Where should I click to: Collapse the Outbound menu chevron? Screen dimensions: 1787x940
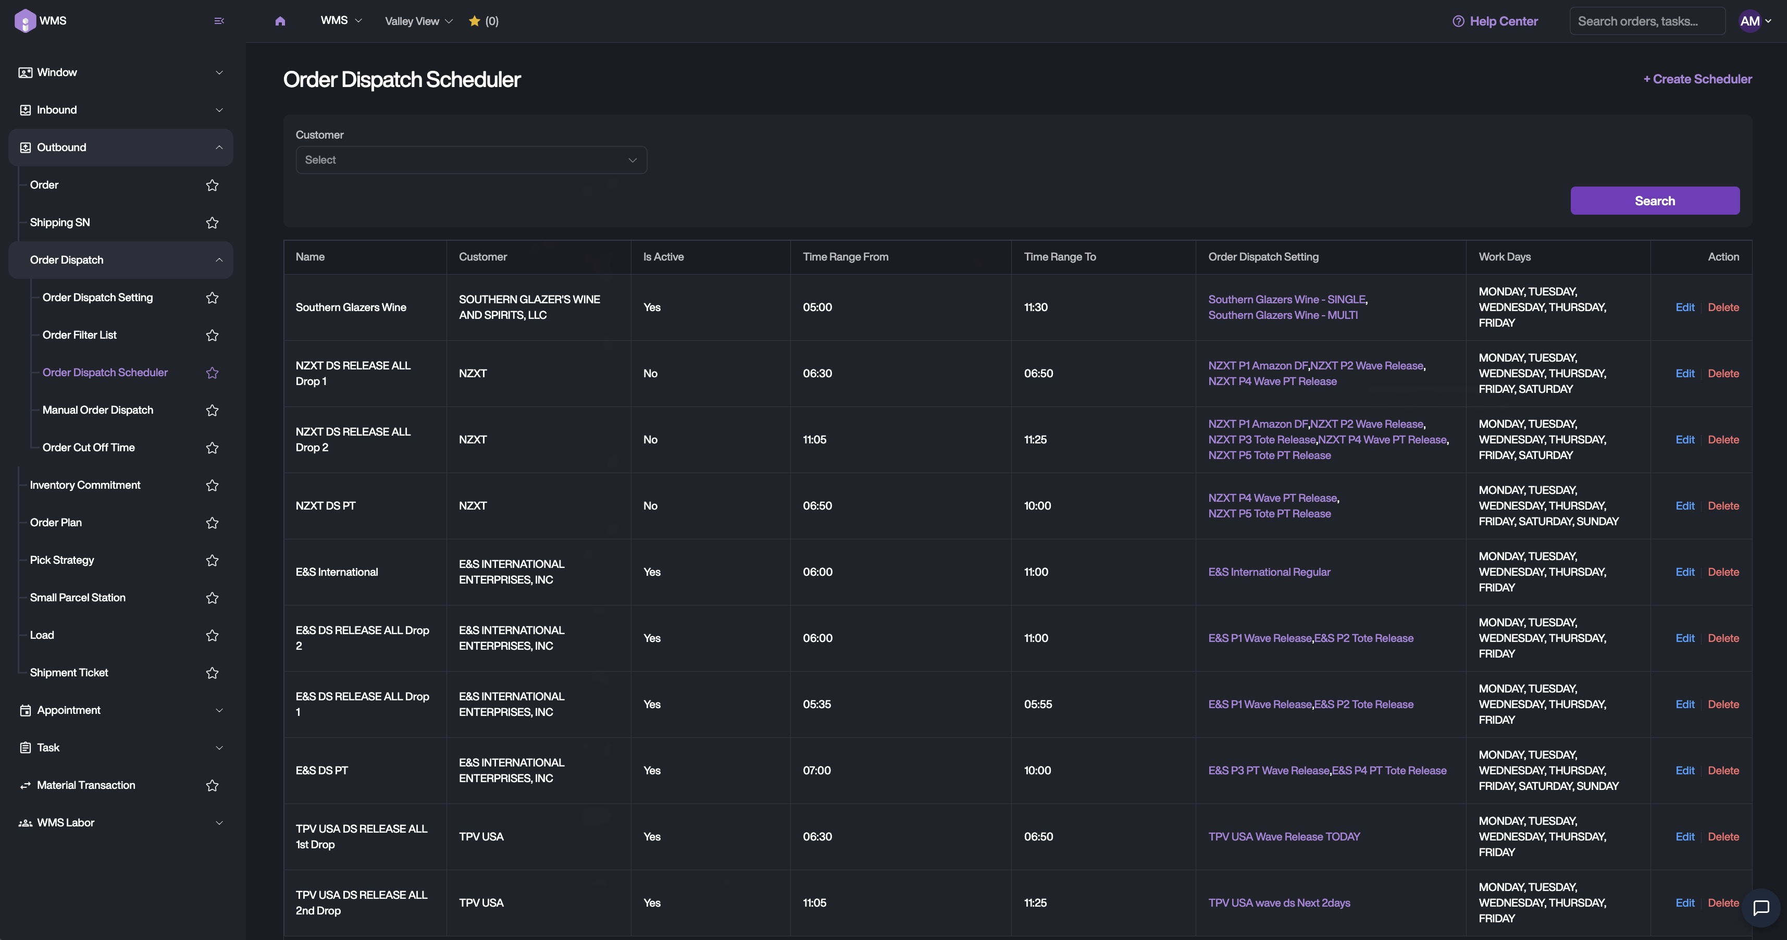click(x=219, y=147)
